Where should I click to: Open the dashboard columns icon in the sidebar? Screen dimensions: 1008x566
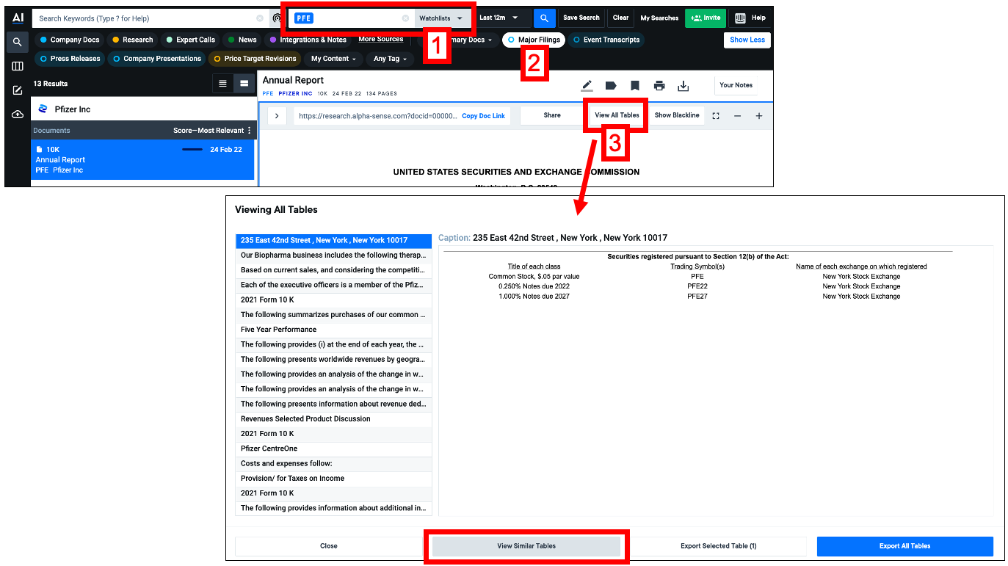click(x=18, y=66)
